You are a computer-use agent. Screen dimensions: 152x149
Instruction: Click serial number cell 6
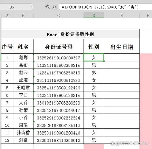(7, 95)
